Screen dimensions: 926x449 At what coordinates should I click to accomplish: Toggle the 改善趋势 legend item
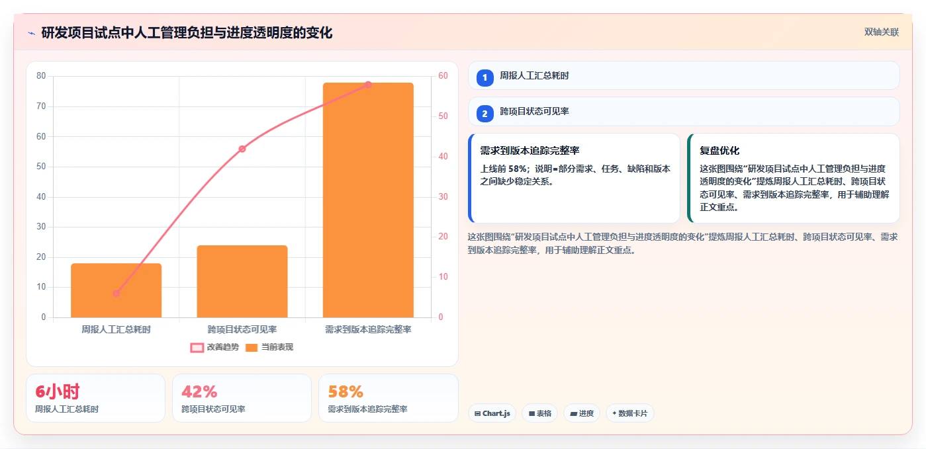coord(214,347)
